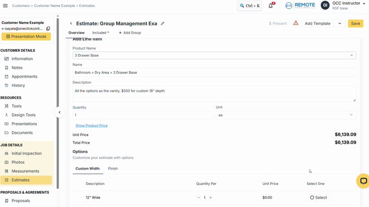Viewport: 369px width, 207px height.
Task: Click the Proposals icon
Action: 7,200
